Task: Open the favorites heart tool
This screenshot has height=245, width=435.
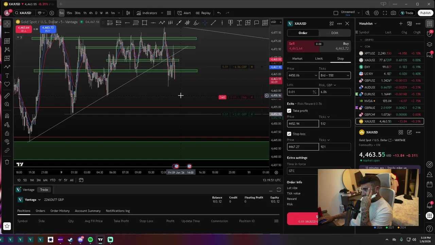Action: tap(7, 84)
